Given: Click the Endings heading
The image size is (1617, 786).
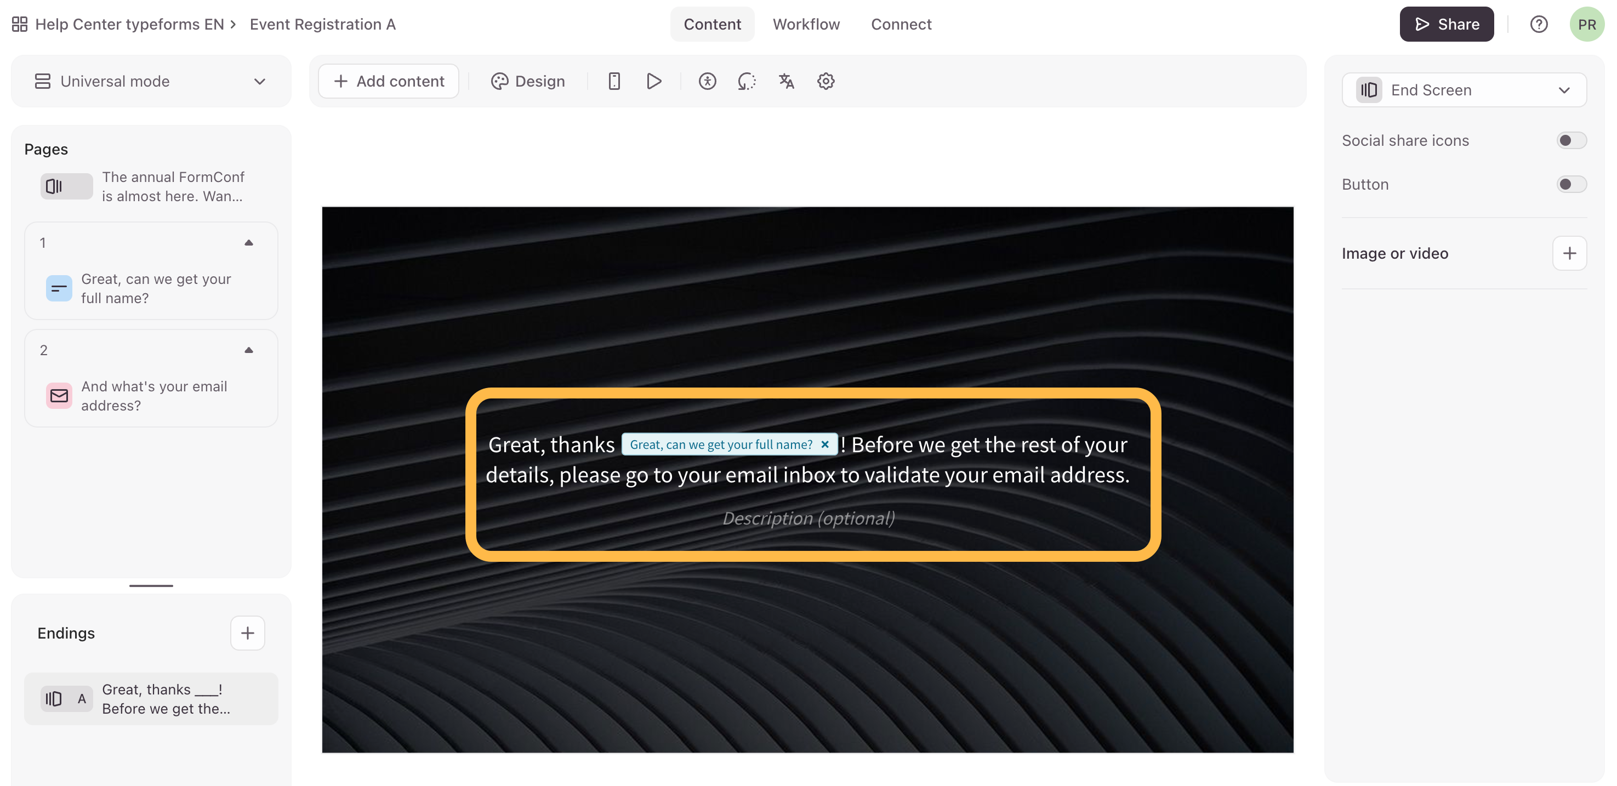Looking at the screenshot, I should tap(66, 633).
